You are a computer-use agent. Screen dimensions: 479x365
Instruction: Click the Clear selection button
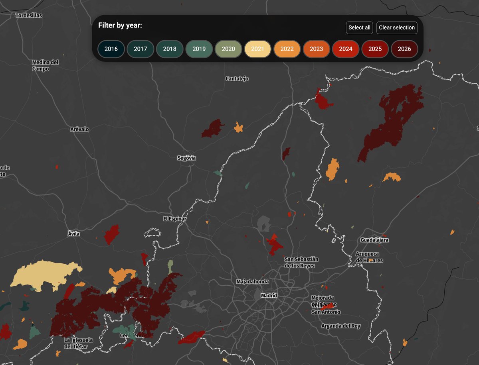click(x=397, y=27)
